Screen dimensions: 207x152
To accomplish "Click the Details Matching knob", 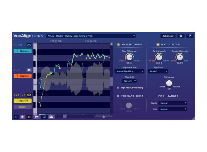I will [180, 57].
